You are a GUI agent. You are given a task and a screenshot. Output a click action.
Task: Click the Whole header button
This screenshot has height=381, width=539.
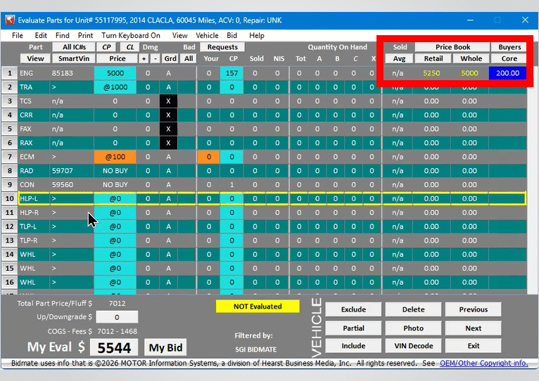(471, 59)
